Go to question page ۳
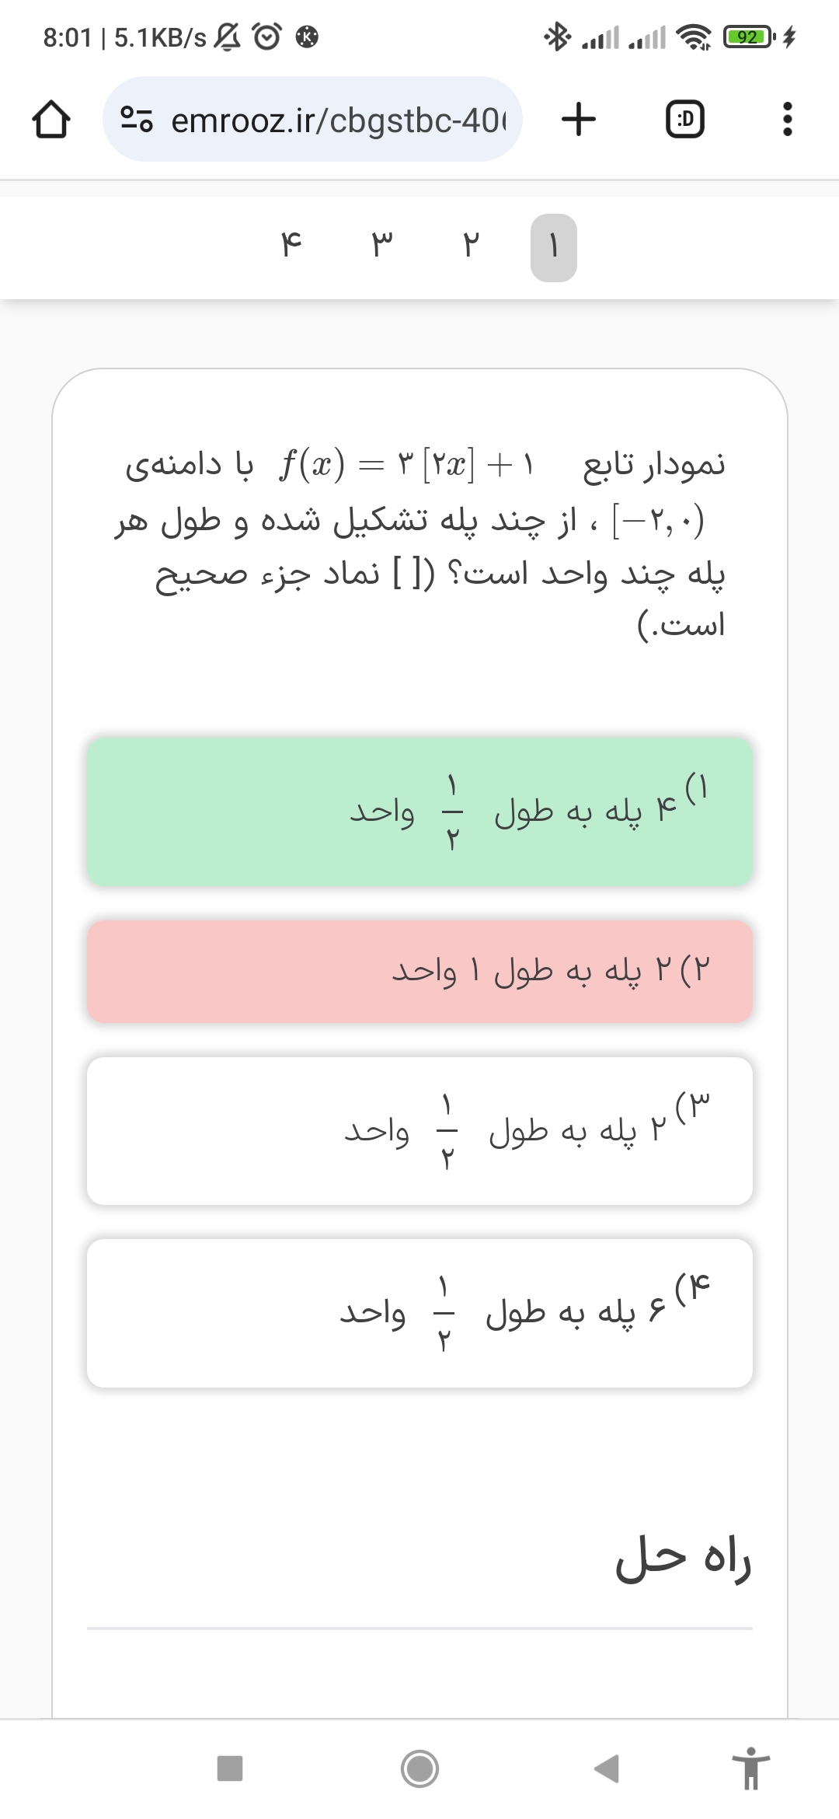839x1819 pixels. 381,247
